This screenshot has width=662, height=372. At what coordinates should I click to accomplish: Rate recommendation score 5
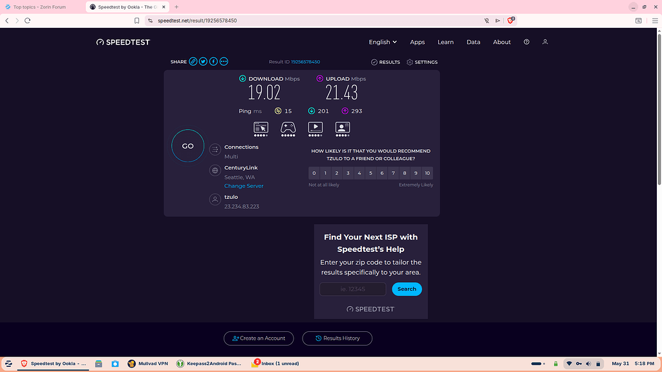[x=370, y=173]
